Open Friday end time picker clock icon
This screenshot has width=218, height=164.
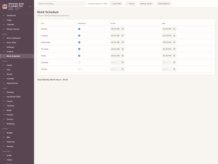click(x=174, y=56)
